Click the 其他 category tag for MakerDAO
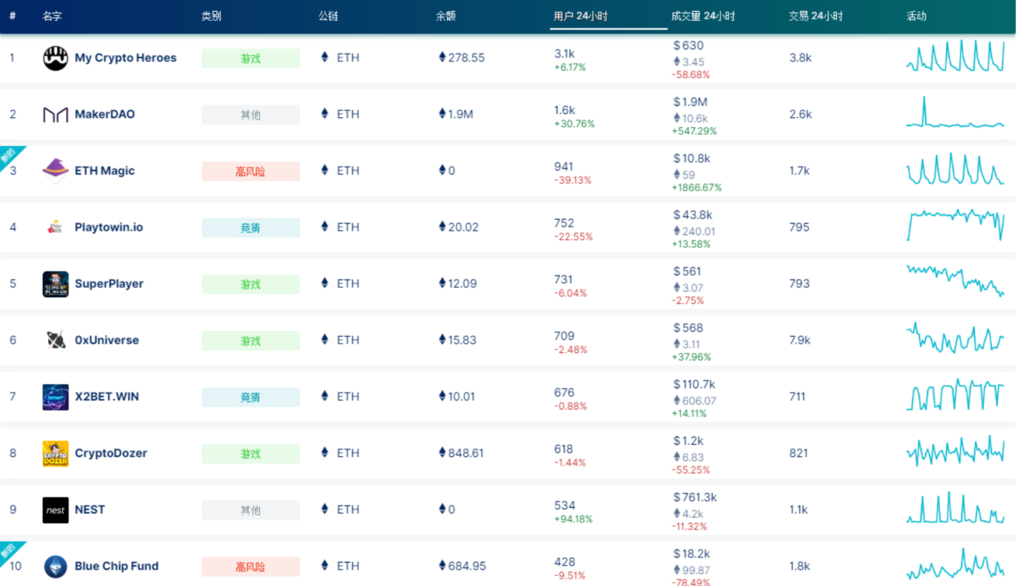 click(x=251, y=115)
